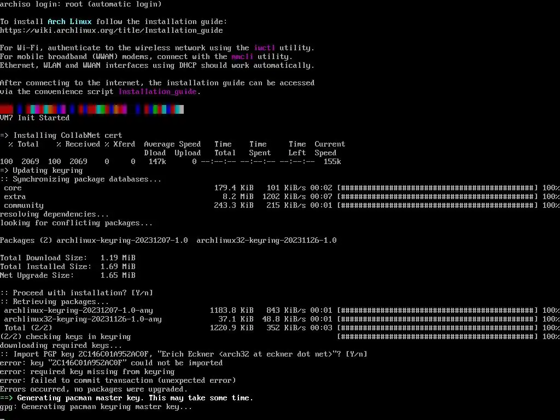Click the 'Total (2/2)' download row label
Image resolution: width=560 pixels, height=420 pixels.
28,328
